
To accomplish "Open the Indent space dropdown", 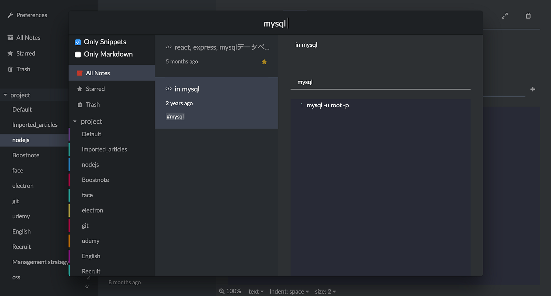I will tap(289, 292).
